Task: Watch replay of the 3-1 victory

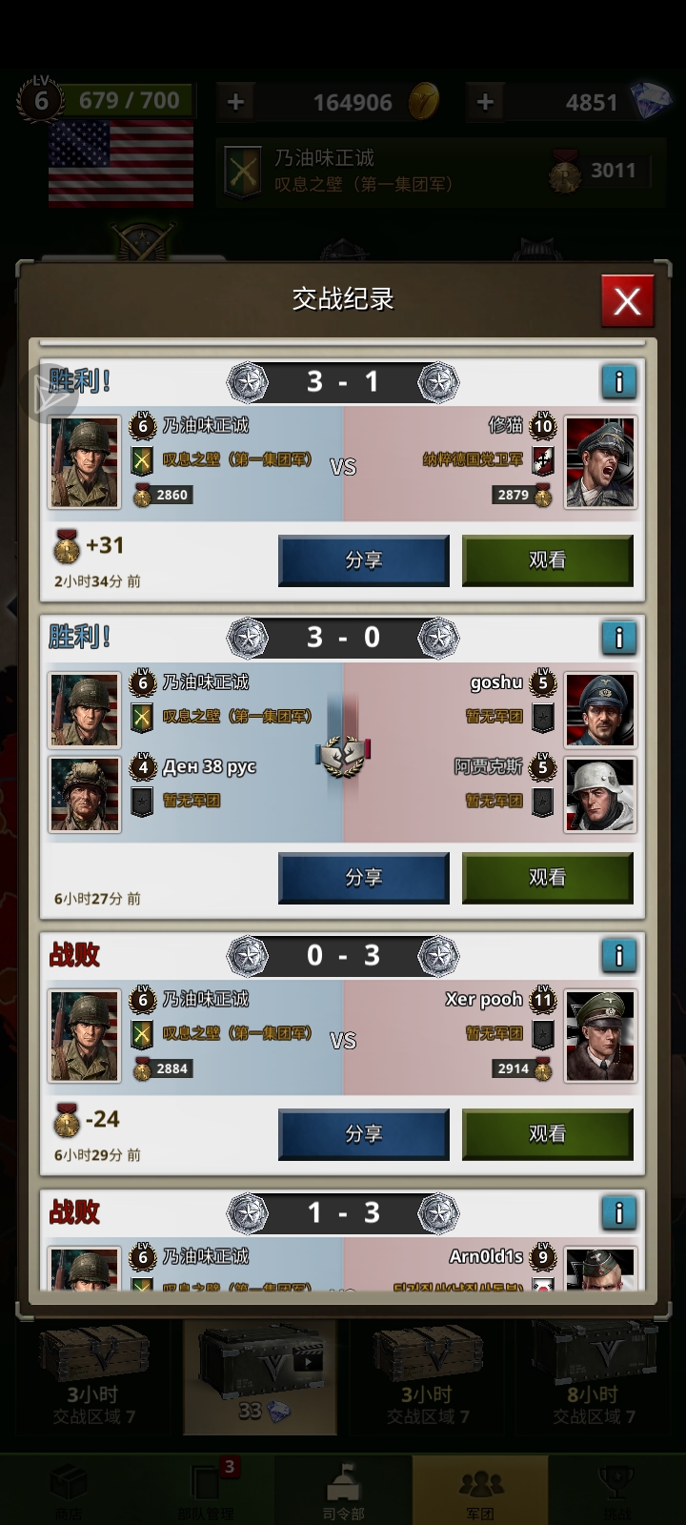Action: 548,560
